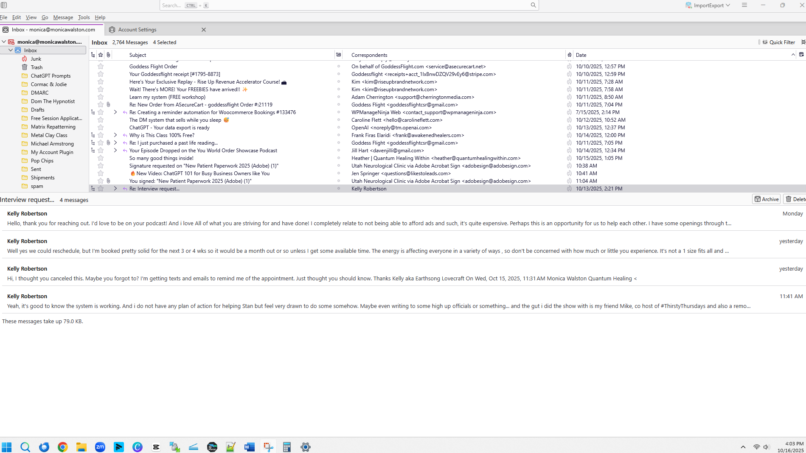The width and height of the screenshot is (806, 453).
Task: Switch to the Account Settings tab
Action: [157, 29]
